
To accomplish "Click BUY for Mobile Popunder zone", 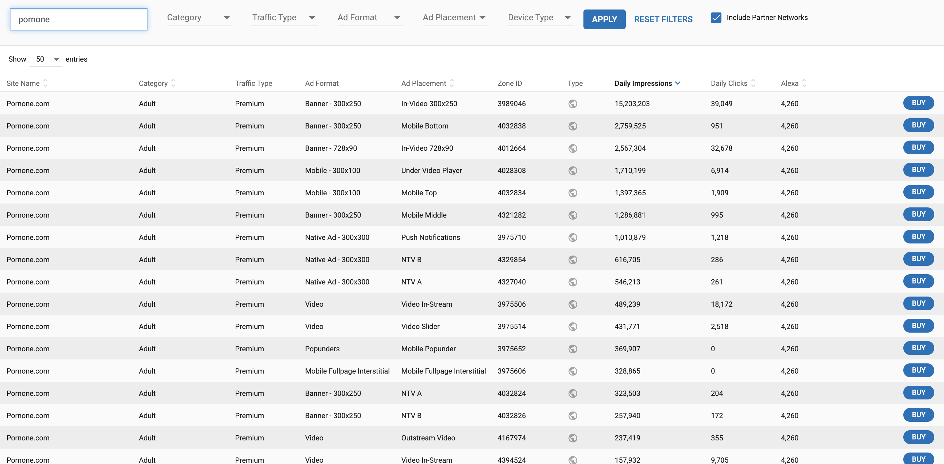I will click(918, 348).
